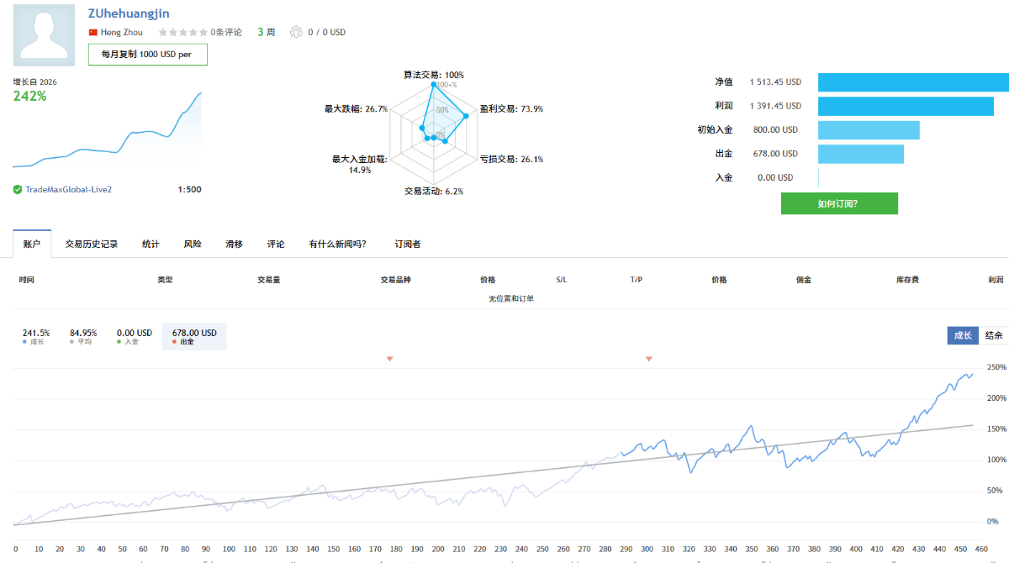Go to the 订阅者 tab

(x=408, y=245)
